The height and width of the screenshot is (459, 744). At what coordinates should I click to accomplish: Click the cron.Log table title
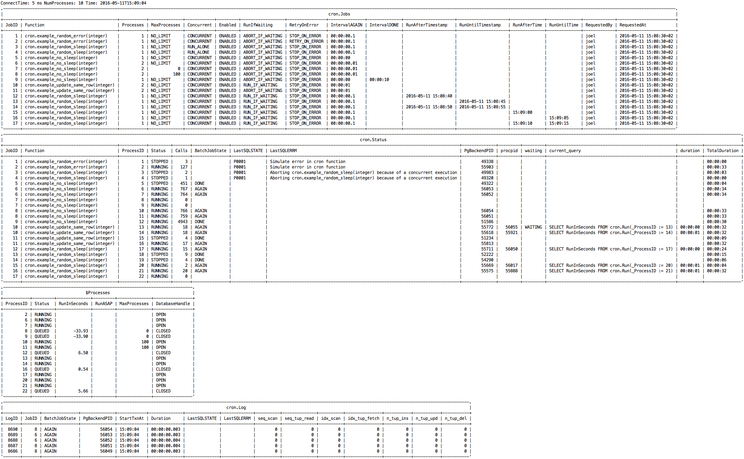click(x=236, y=407)
